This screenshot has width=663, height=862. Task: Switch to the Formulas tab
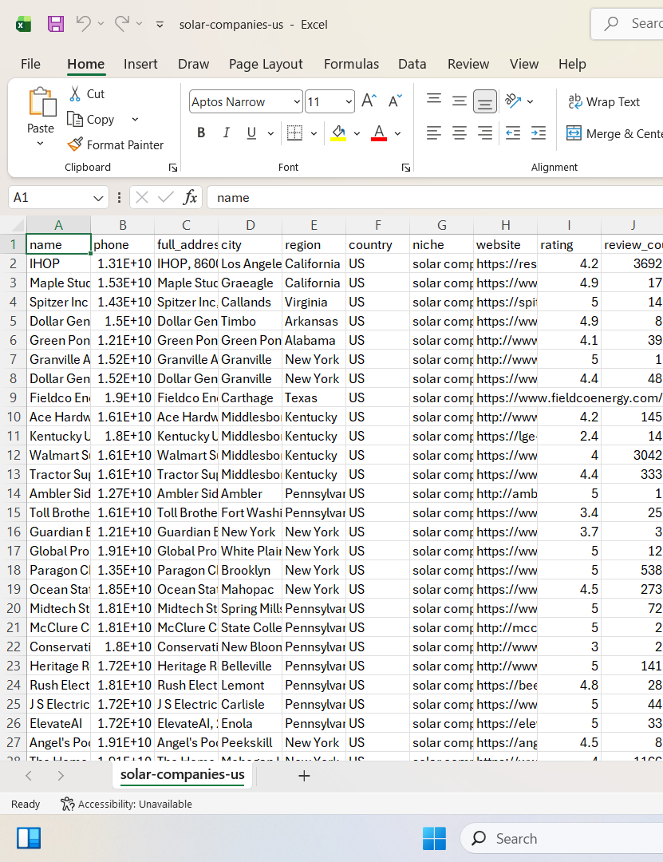click(x=351, y=65)
